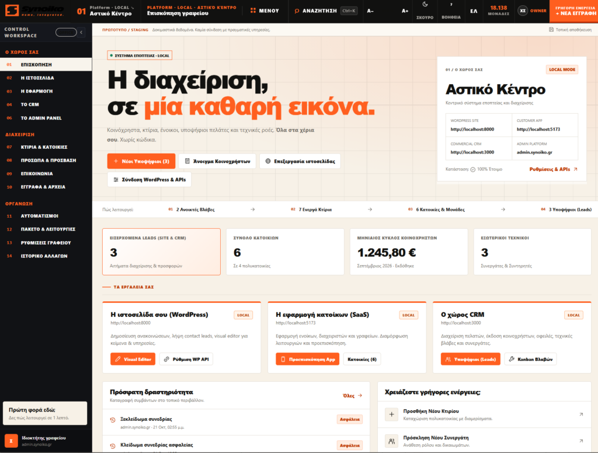Open ΕΙΣΕΡΧΟΜΕΝΑ LEADS stat card
Viewport: 598px width, 453px height.
click(x=161, y=252)
